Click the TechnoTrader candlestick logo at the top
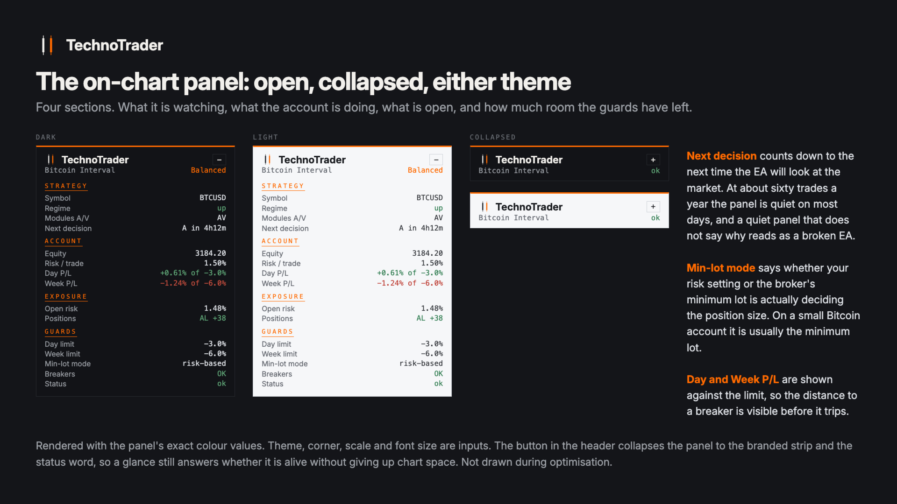This screenshot has width=897, height=504. click(x=47, y=45)
